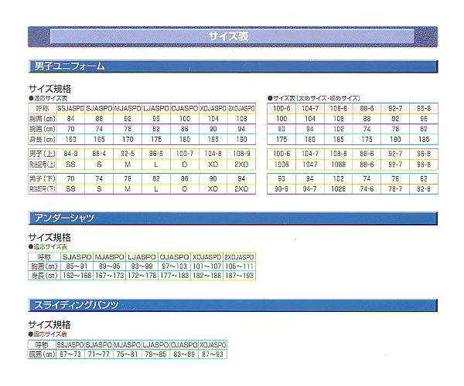464x386 pixels.
Task: Select the 男子ユニフォーム section header
Action: click(70, 67)
